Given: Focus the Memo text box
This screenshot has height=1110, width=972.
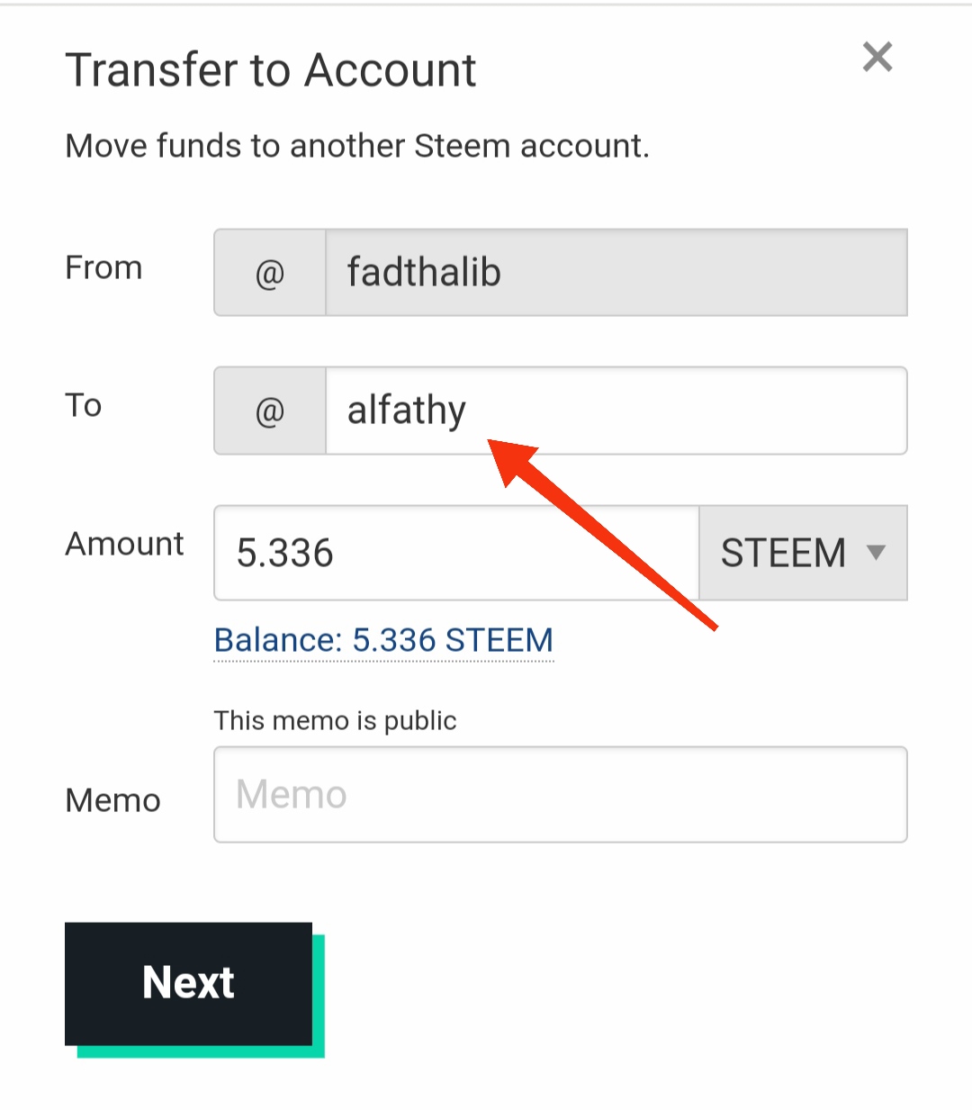Looking at the screenshot, I should pyautogui.click(x=560, y=795).
